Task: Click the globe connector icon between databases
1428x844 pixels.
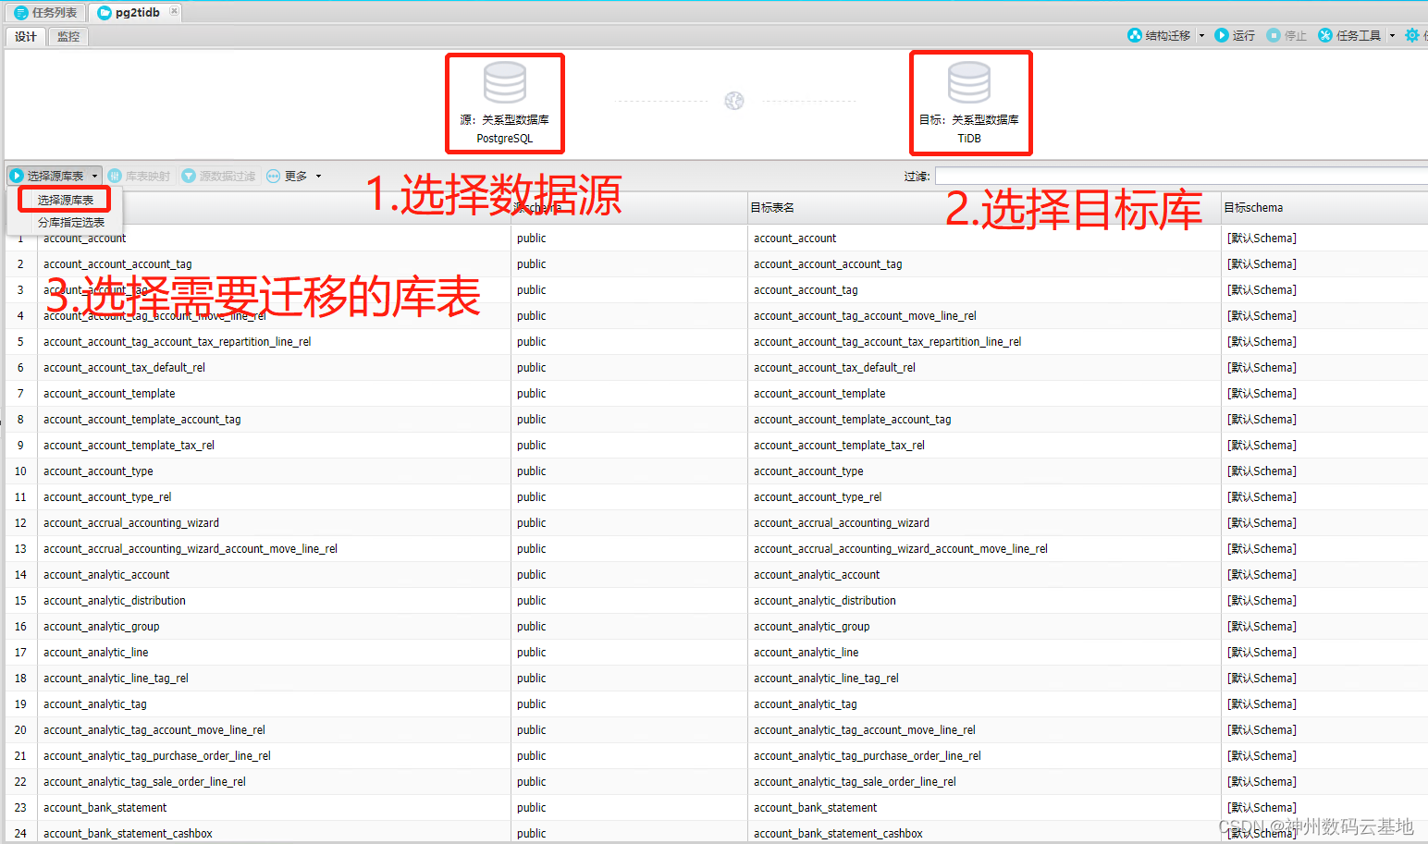Action: (x=734, y=101)
